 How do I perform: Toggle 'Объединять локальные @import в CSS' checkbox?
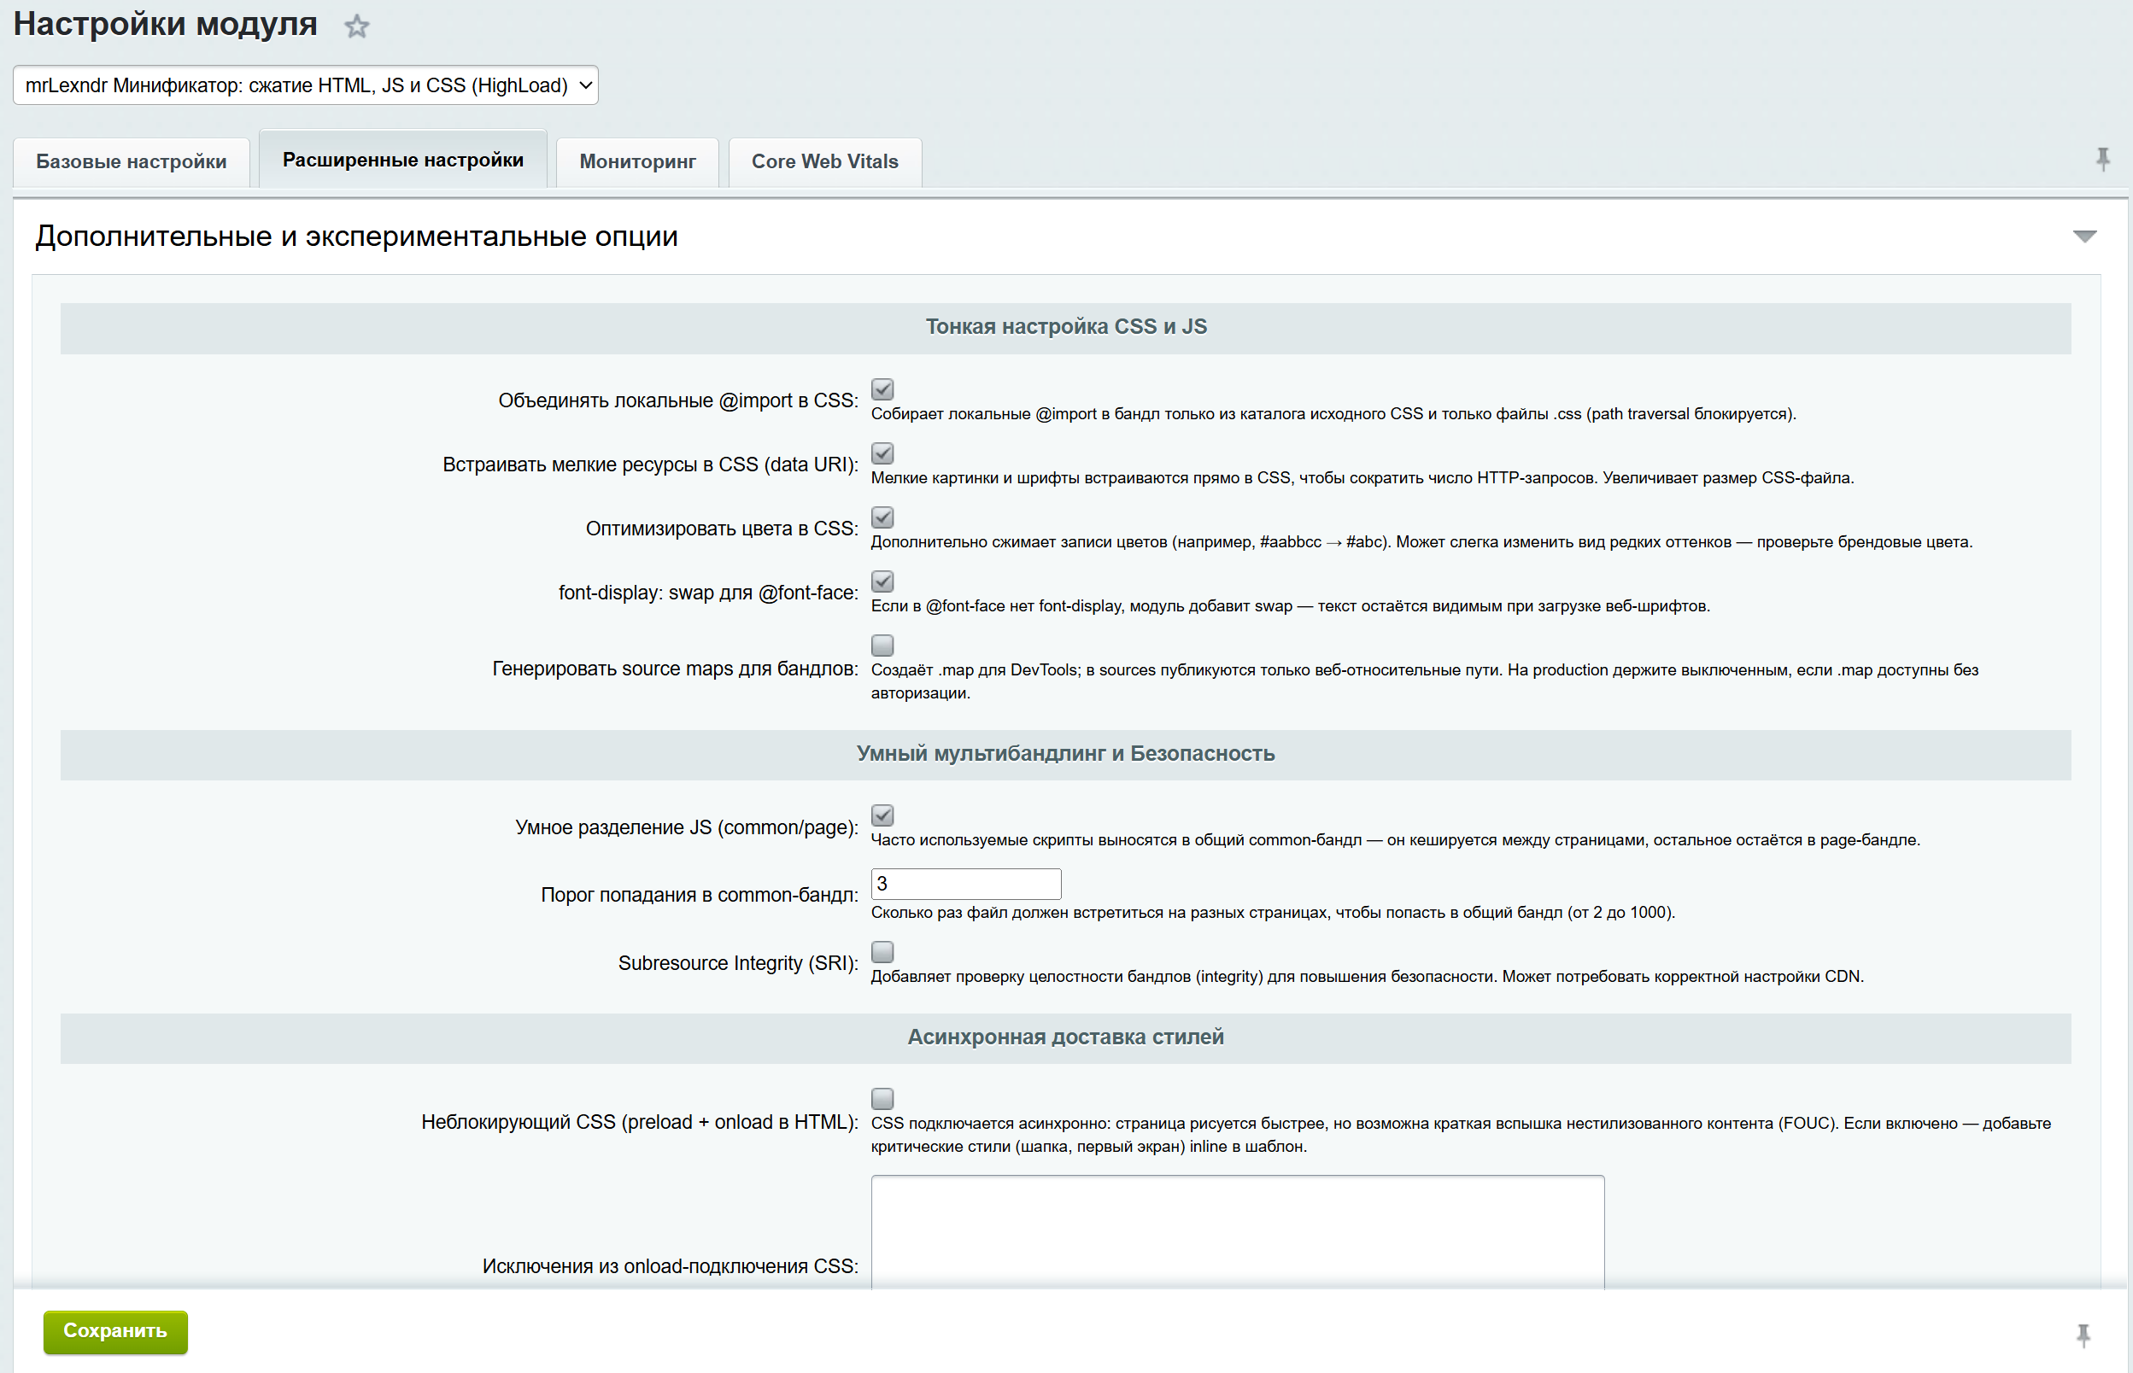coord(882,389)
